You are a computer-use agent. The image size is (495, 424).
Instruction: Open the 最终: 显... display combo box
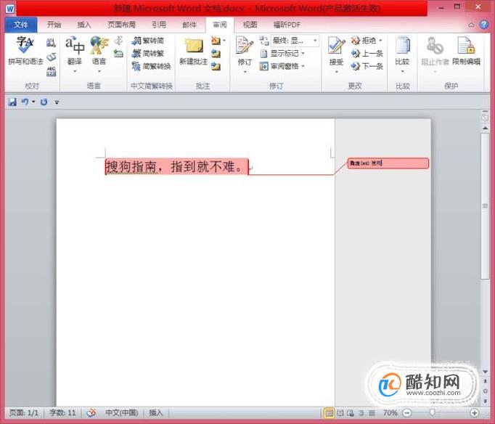[295, 41]
